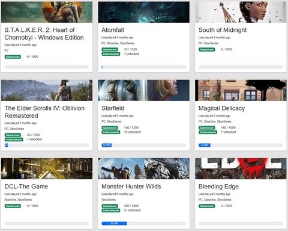Click Starfield's 'Last played 5 months ago' text

(x=118, y=115)
